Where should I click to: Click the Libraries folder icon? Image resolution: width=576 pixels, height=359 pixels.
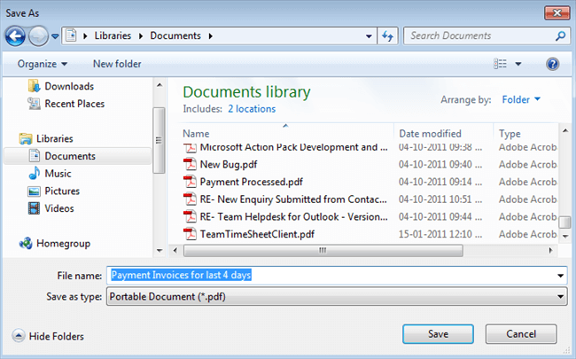coord(26,138)
